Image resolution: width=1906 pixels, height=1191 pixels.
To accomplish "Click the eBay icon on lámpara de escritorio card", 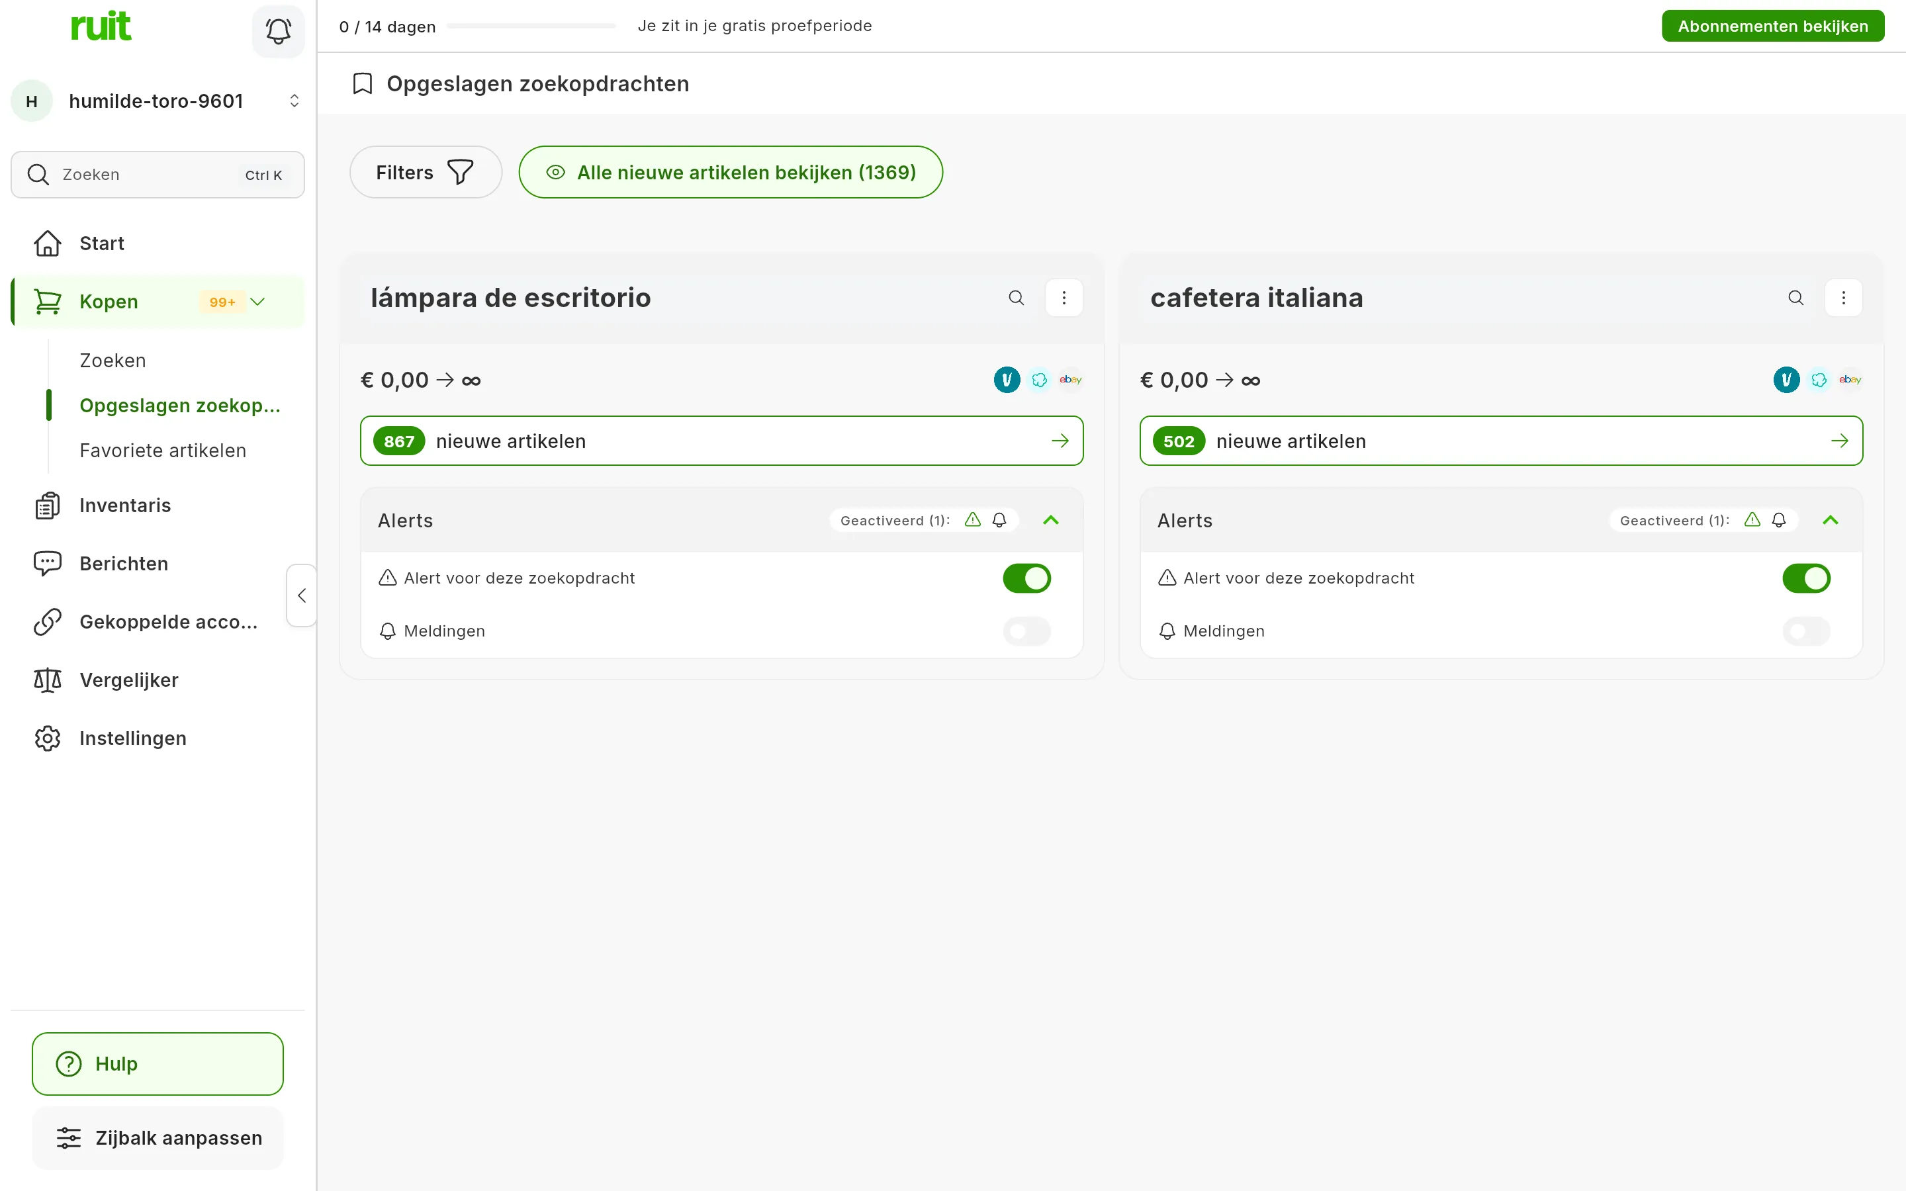I will point(1070,380).
